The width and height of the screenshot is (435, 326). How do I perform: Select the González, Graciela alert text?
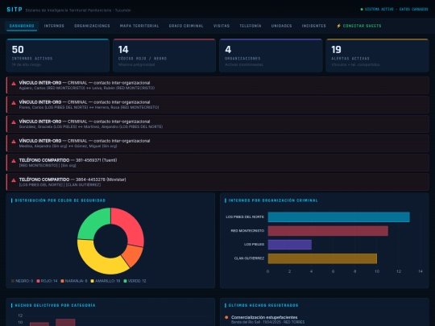click(91, 126)
